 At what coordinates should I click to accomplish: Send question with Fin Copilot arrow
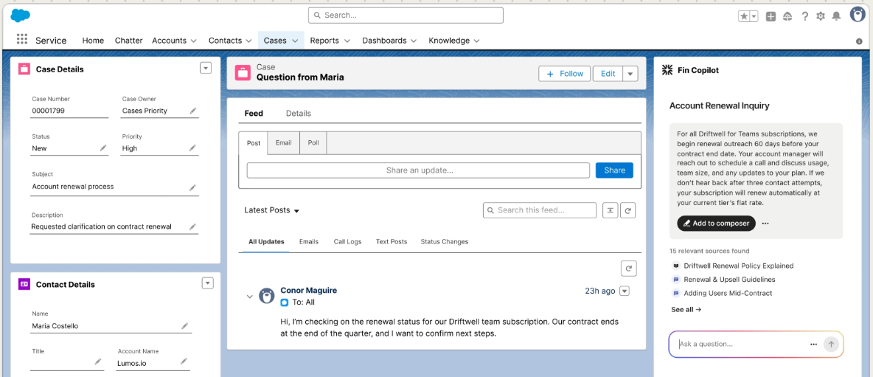point(831,344)
